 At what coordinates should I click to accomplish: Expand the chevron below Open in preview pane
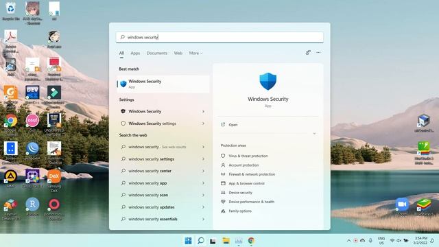(x=314, y=134)
